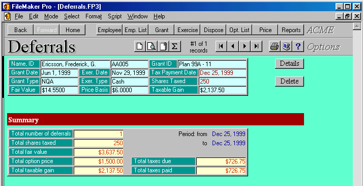Open the Script menu
Viewport: 363px width, 186px height.
[x=114, y=16]
